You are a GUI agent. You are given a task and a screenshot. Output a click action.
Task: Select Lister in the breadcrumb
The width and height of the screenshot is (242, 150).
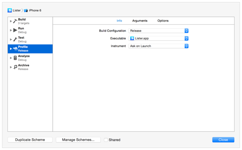coord(16,10)
